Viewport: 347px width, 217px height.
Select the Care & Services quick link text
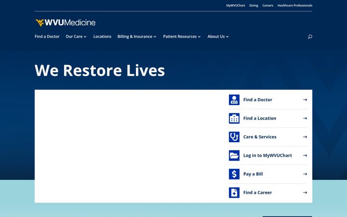click(x=260, y=137)
